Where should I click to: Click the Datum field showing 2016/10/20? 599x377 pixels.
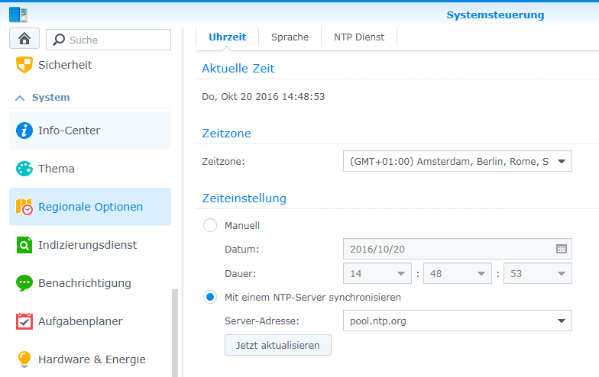tap(457, 249)
